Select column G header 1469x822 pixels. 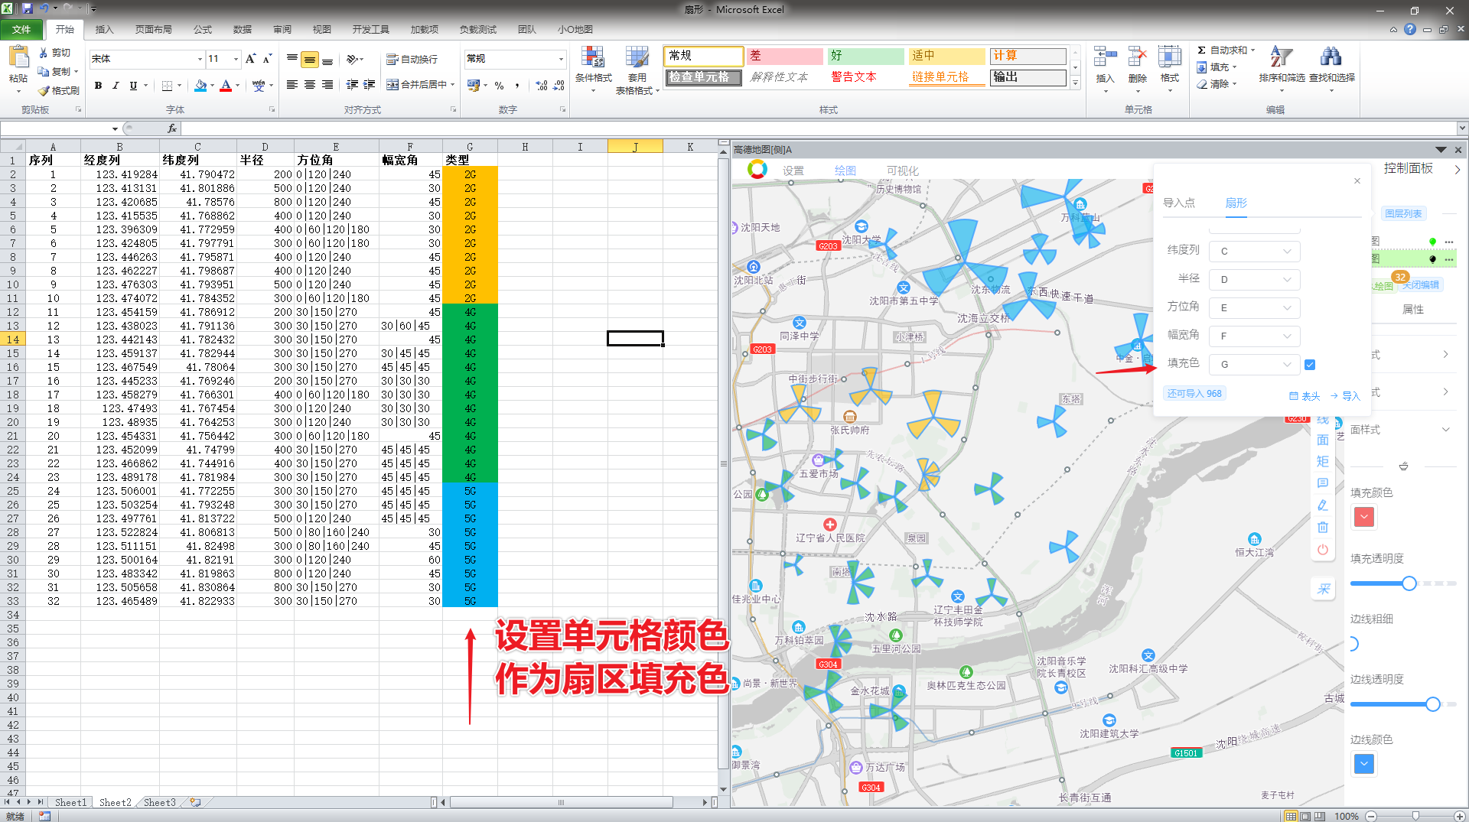470,147
